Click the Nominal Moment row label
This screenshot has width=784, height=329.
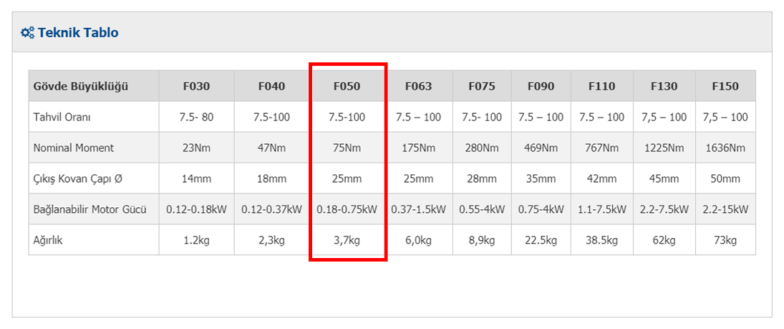(74, 148)
